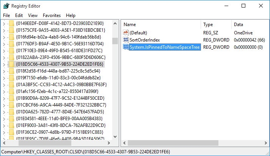Expand the {01B90D9A-8209-47F7-9C52-E1244BF50CED} key
The width and height of the screenshot is (270, 156).
pyautogui.click(x=4, y=99)
